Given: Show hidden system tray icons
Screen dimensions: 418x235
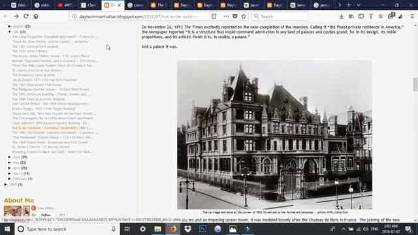Looking at the screenshot, I should tap(344, 229).
